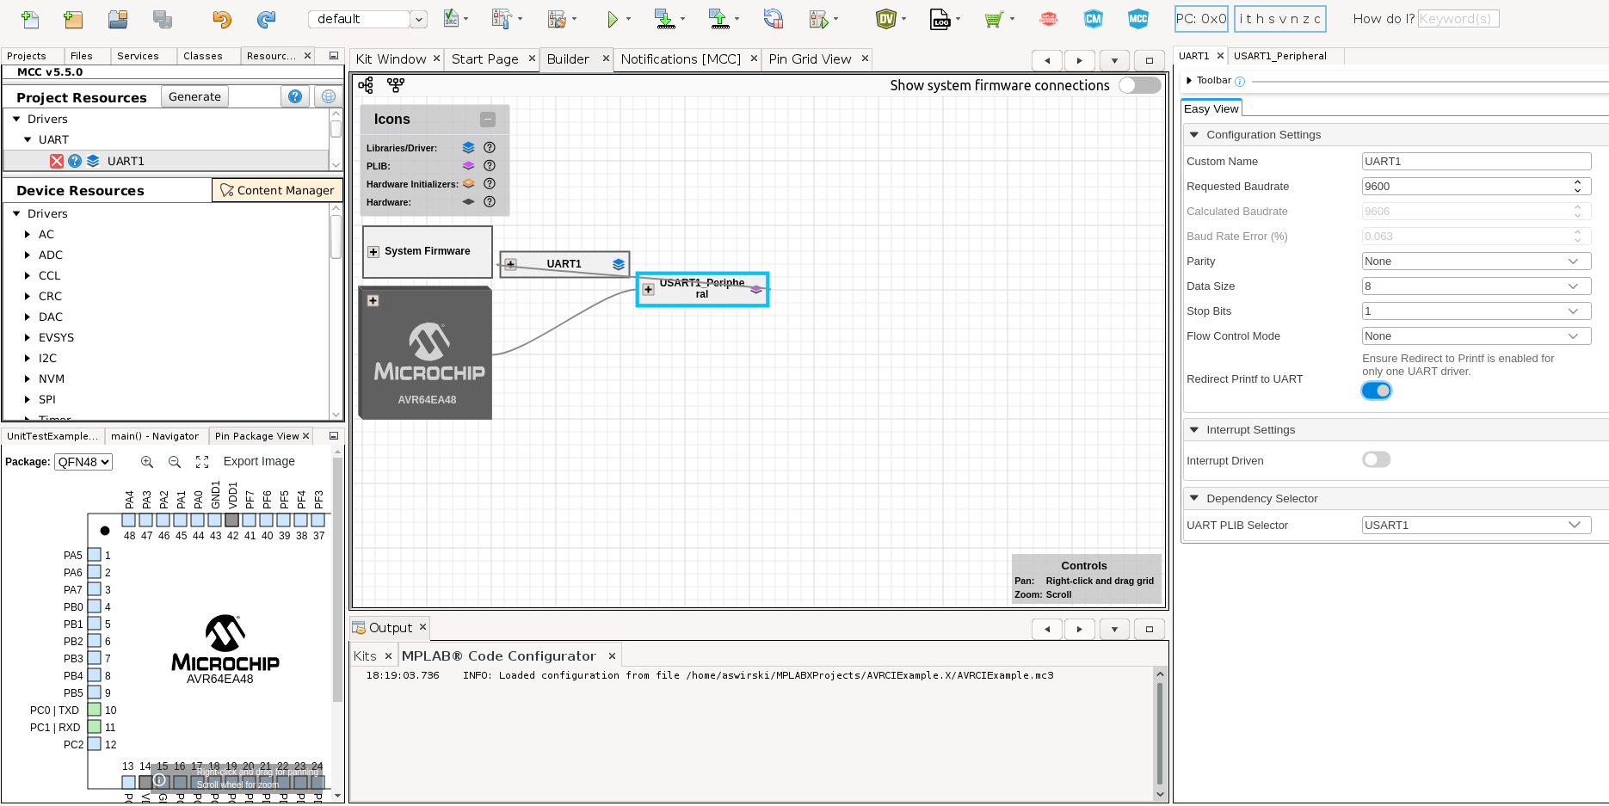This screenshot has width=1609, height=806.
Task: Click the red remove icon beside UART1
Action: [x=57, y=161]
